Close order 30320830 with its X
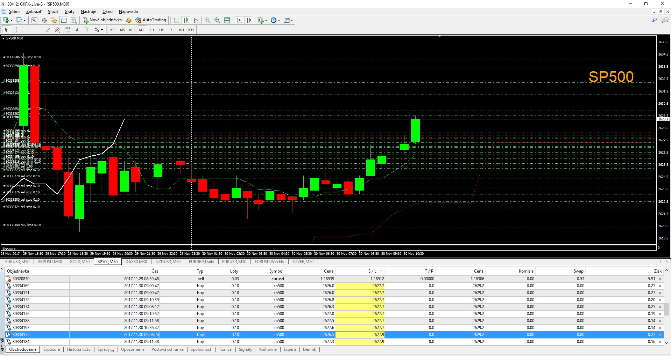This screenshot has height=356, width=671. coord(660,279)
